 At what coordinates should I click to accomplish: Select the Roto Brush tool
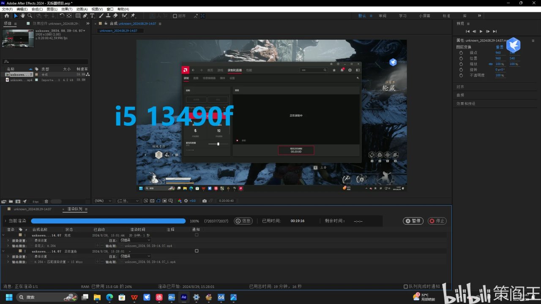coord(124,16)
